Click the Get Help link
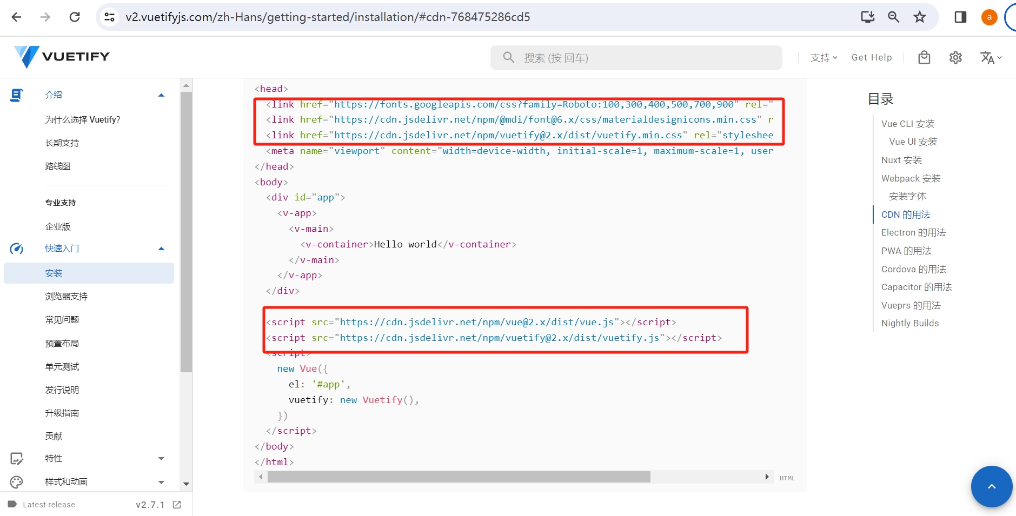 (872, 57)
